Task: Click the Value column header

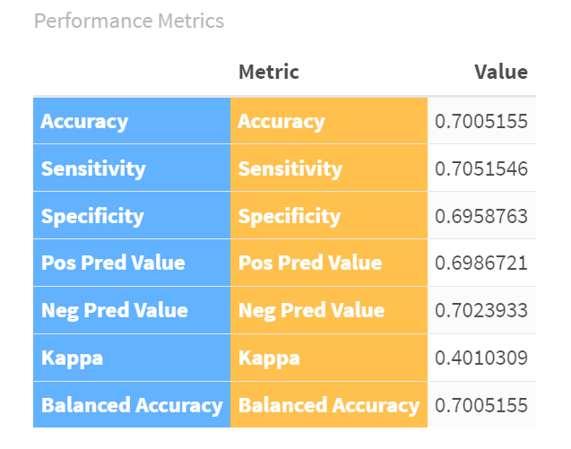Action: point(500,72)
